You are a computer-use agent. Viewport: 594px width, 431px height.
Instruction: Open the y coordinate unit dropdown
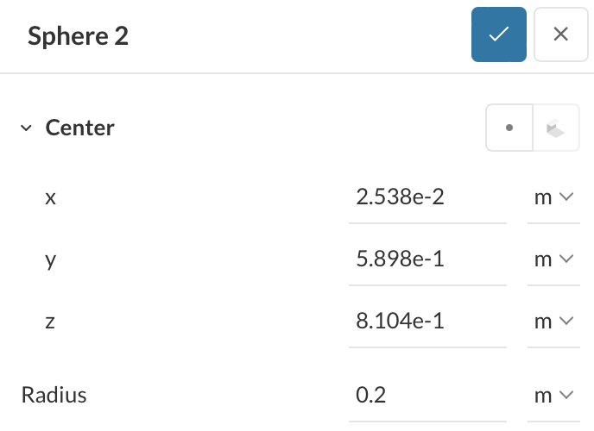pos(553,259)
